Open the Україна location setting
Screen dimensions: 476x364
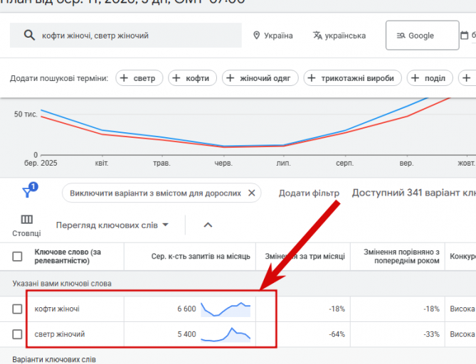(x=273, y=36)
